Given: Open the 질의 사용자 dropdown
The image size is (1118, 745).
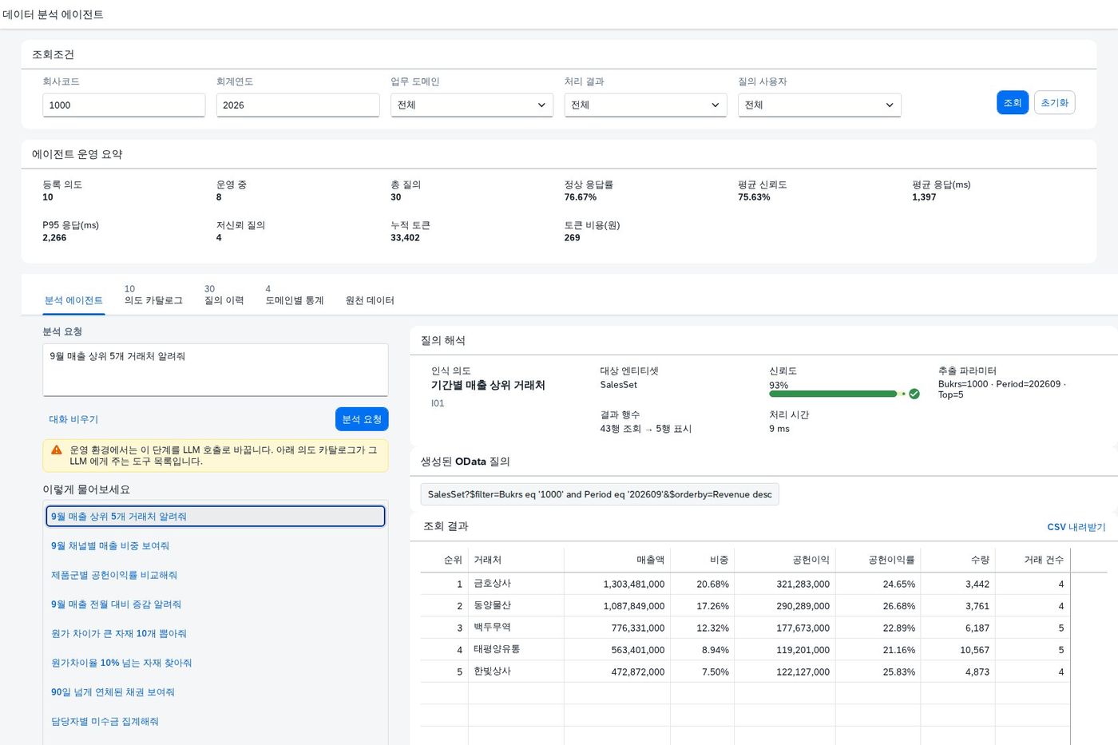Looking at the screenshot, I should click(x=819, y=105).
